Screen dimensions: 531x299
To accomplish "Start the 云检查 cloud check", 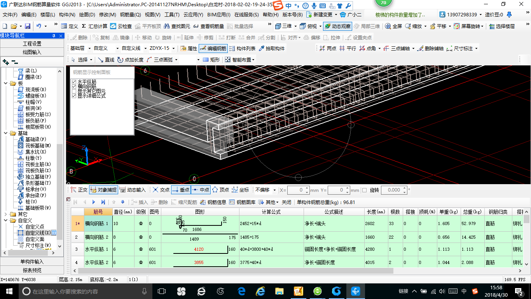I will 121,26.
